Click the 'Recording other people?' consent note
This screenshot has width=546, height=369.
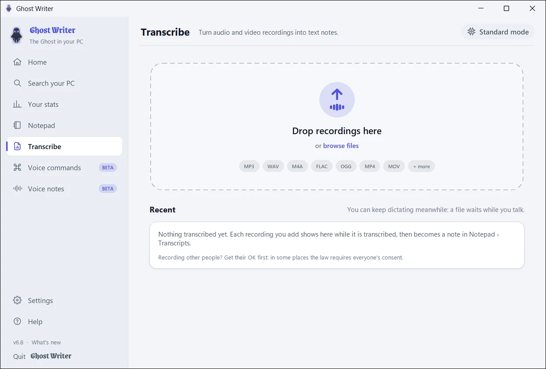pyautogui.click(x=280, y=257)
